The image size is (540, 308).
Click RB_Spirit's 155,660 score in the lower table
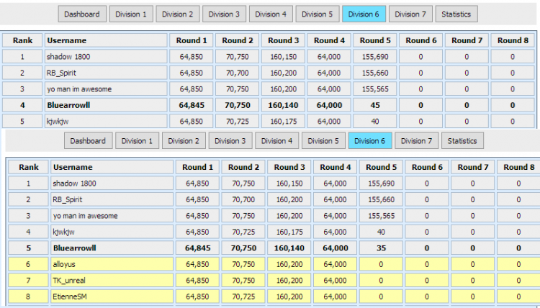click(x=381, y=199)
